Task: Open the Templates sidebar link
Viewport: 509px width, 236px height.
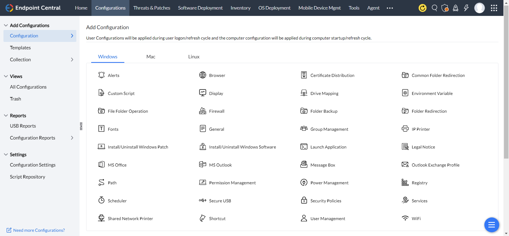Action: click(x=20, y=48)
